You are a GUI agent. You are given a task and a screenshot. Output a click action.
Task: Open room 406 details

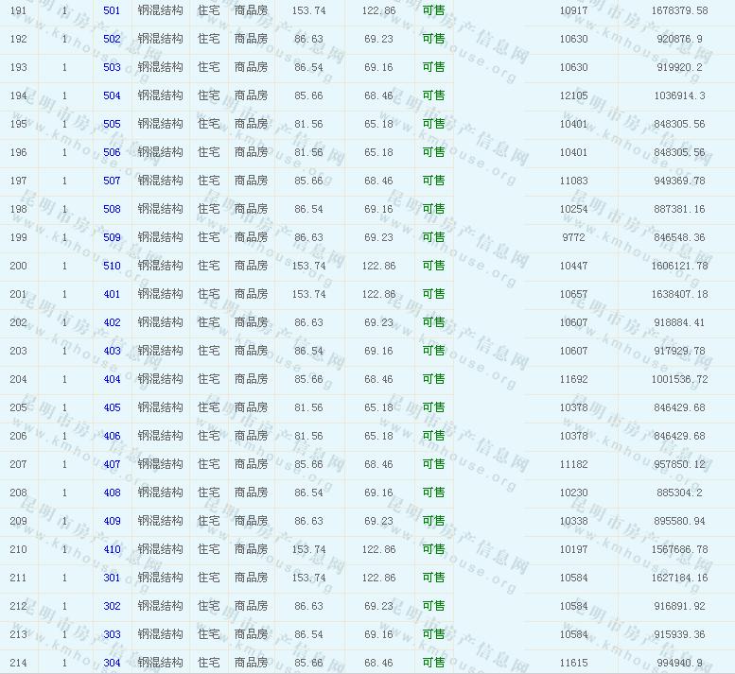pos(112,436)
